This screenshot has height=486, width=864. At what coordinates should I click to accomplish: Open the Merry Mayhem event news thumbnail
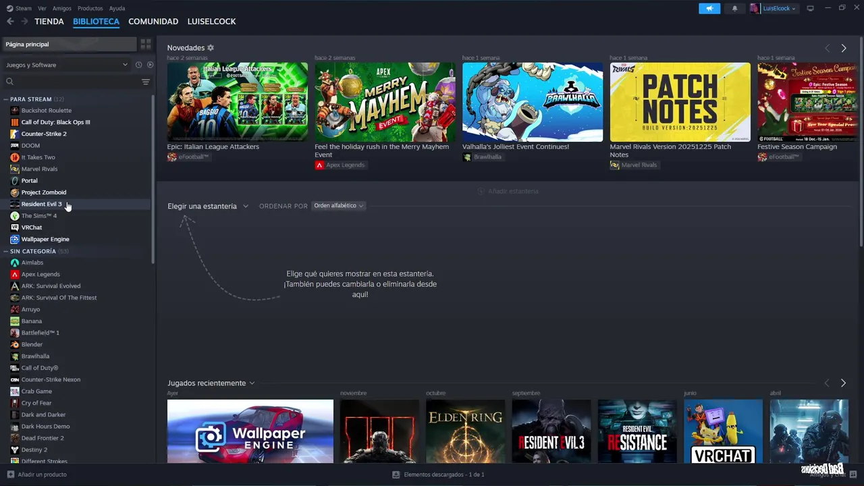pos(385,102)
